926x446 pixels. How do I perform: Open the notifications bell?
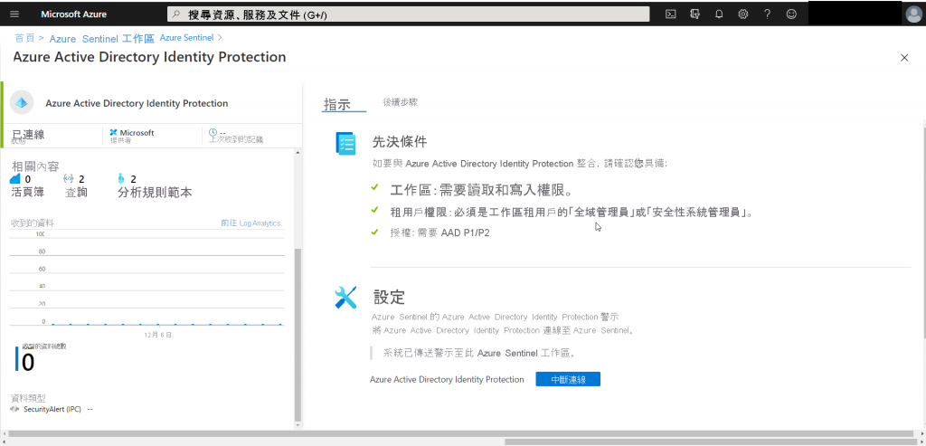click(719, 14)
